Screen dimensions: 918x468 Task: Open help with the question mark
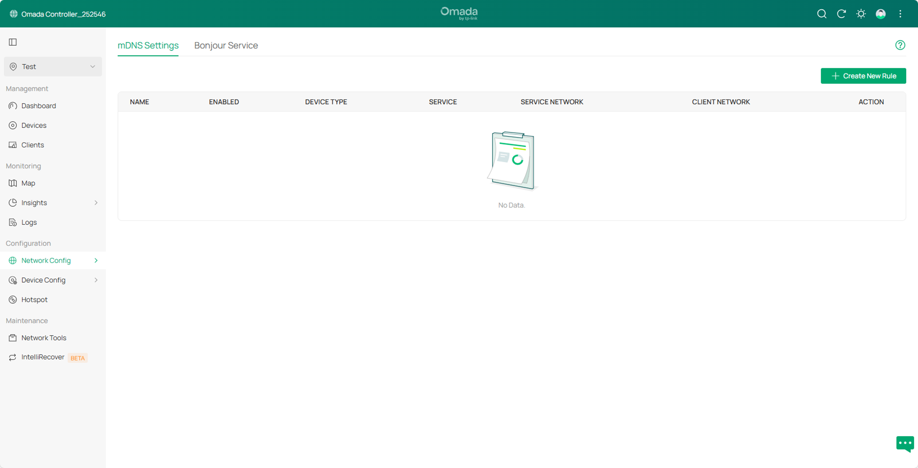click(900, 45)
